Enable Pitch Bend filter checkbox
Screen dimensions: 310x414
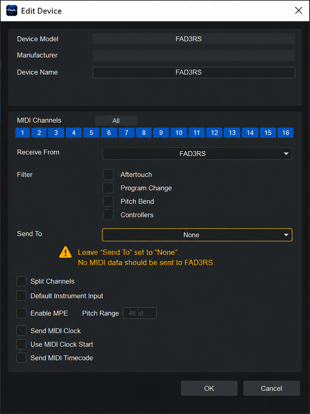(x=108, y=201)
